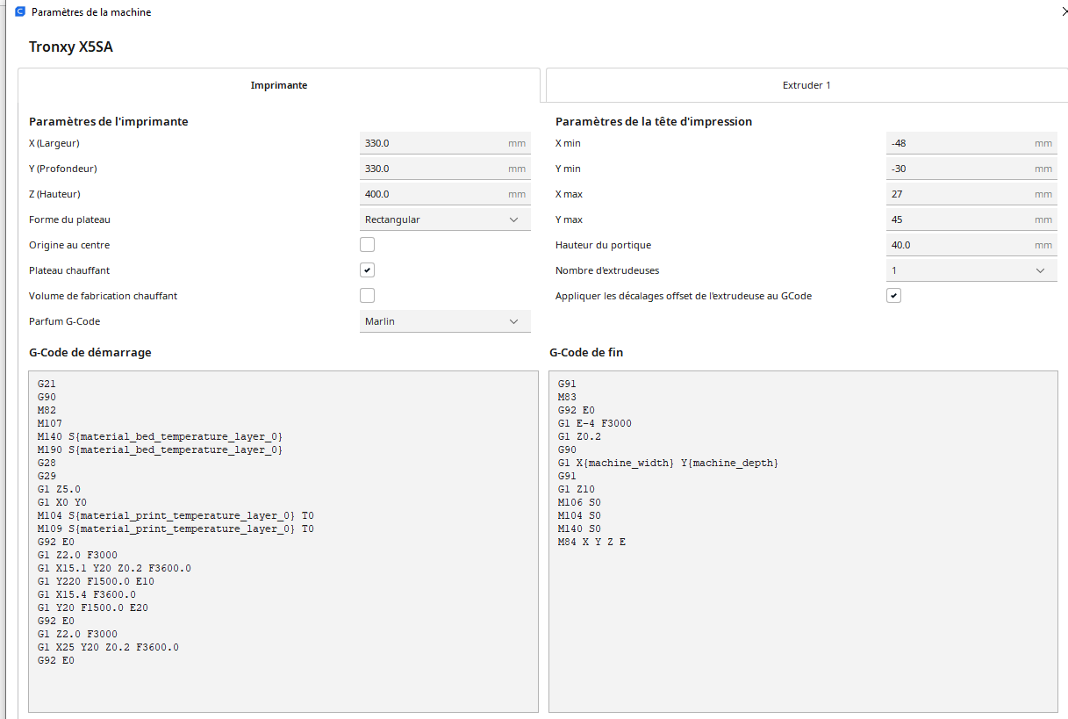Click the Hauteur du portique field

click(x=971, y=245)
